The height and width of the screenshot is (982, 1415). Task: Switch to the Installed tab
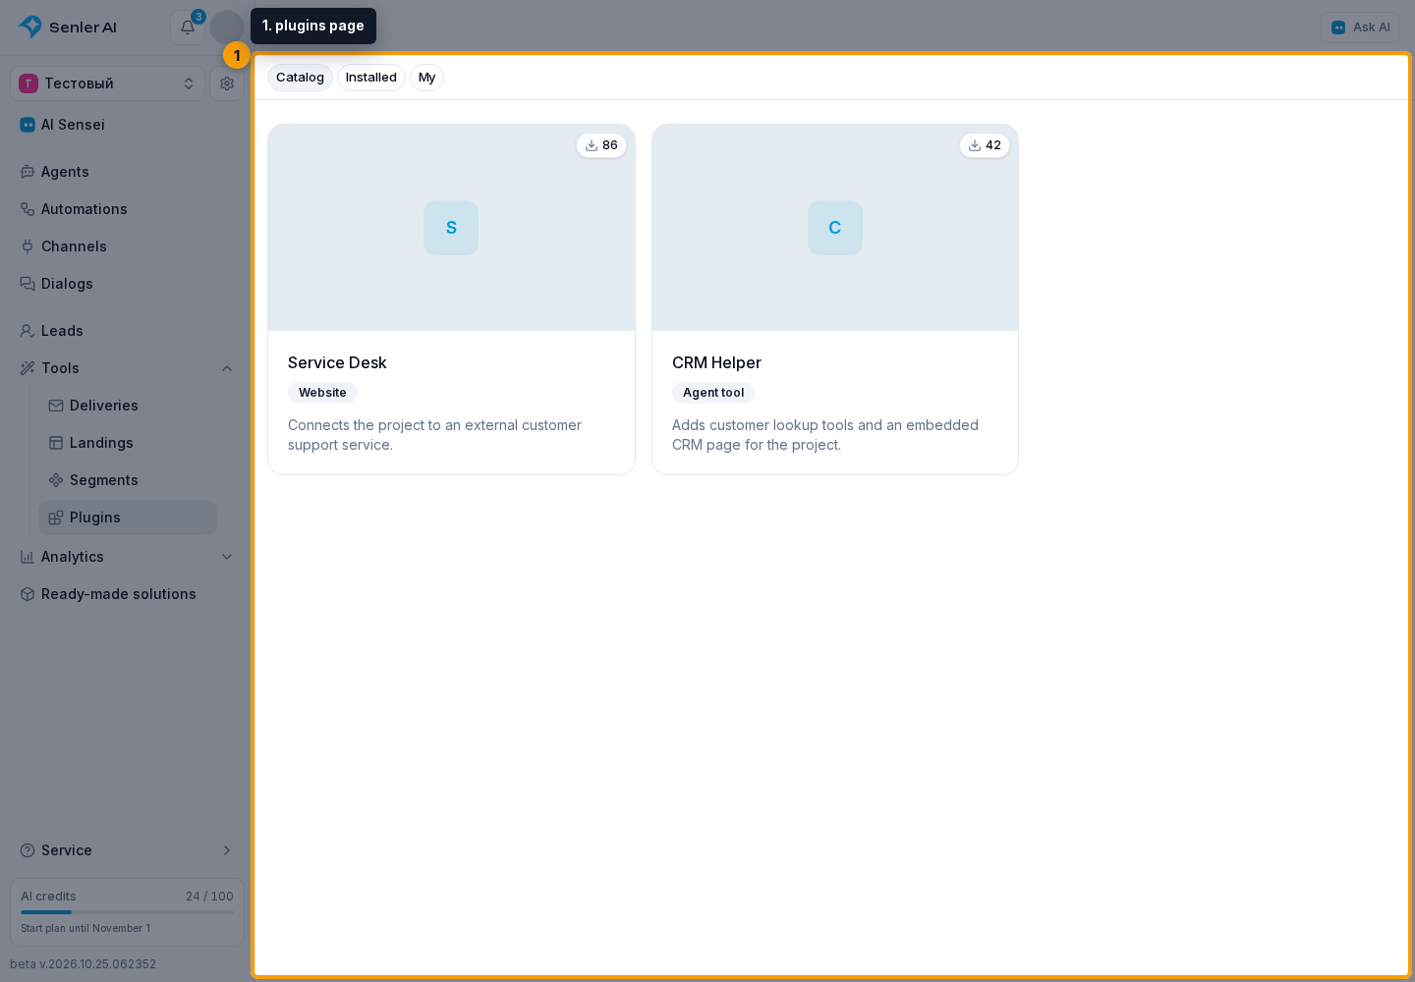coord(371,78)
